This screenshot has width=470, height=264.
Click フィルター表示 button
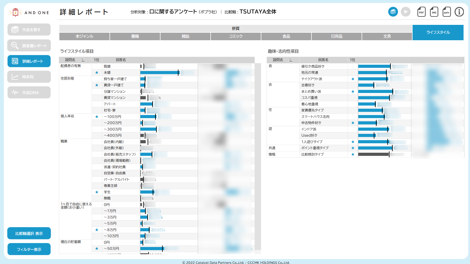point(29,249)
